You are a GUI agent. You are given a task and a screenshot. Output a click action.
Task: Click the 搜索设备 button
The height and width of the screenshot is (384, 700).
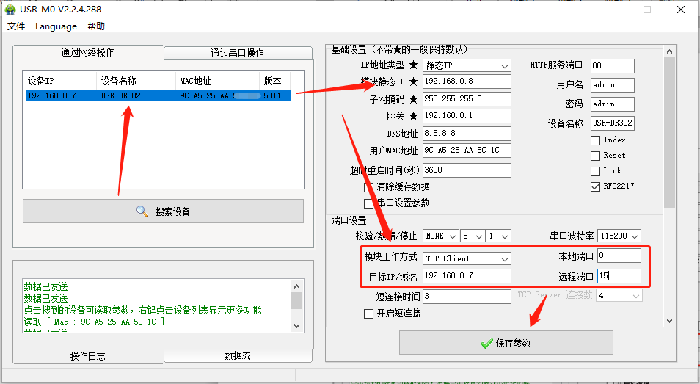[x=163, y=211]
